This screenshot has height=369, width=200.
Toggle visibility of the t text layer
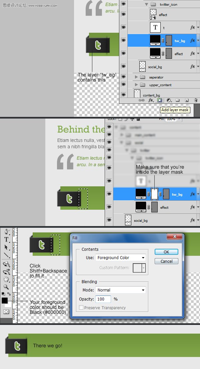(x=123, y=27)
